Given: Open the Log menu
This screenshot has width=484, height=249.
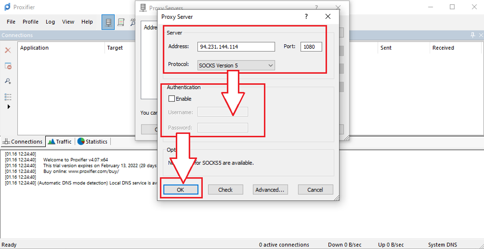Looking at the screenshot, I should click(50, 22).
